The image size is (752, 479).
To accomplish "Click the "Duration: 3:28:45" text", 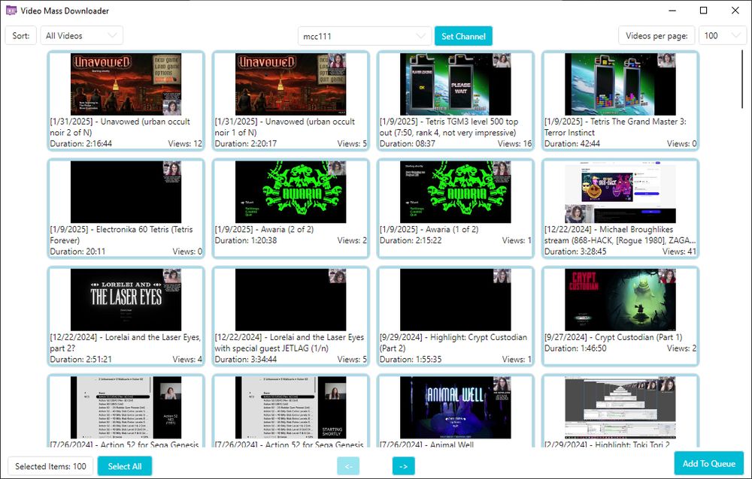I will pyautogui.click(x=575, y=251).
